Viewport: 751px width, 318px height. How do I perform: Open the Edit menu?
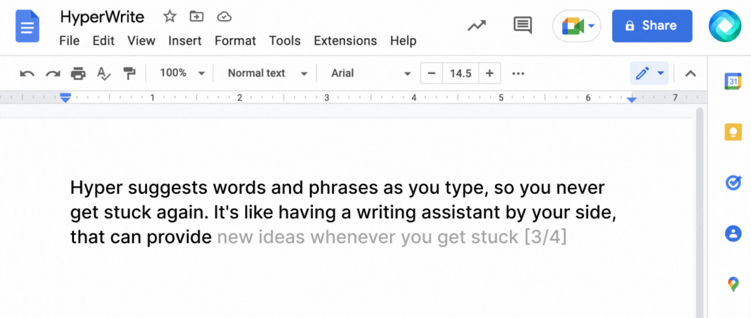pos(103,41)
